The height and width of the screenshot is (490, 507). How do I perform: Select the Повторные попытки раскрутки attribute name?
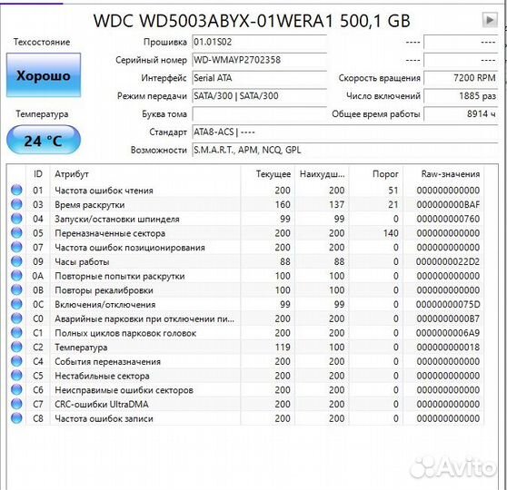click(120, 276)
